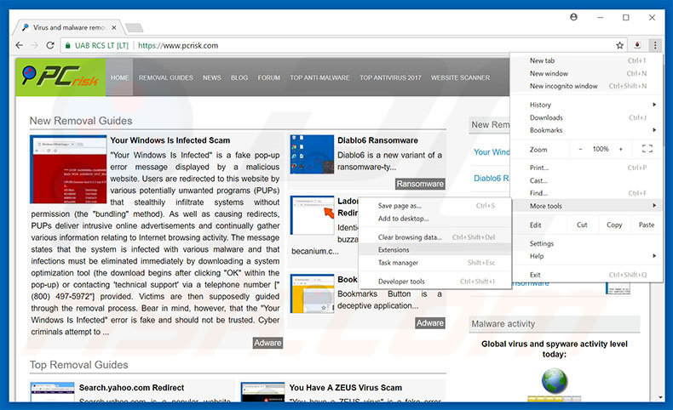Viewport: 673px width, 410px height.
Task: Open the three-dot Chrome menu
Action: (655, 45)
